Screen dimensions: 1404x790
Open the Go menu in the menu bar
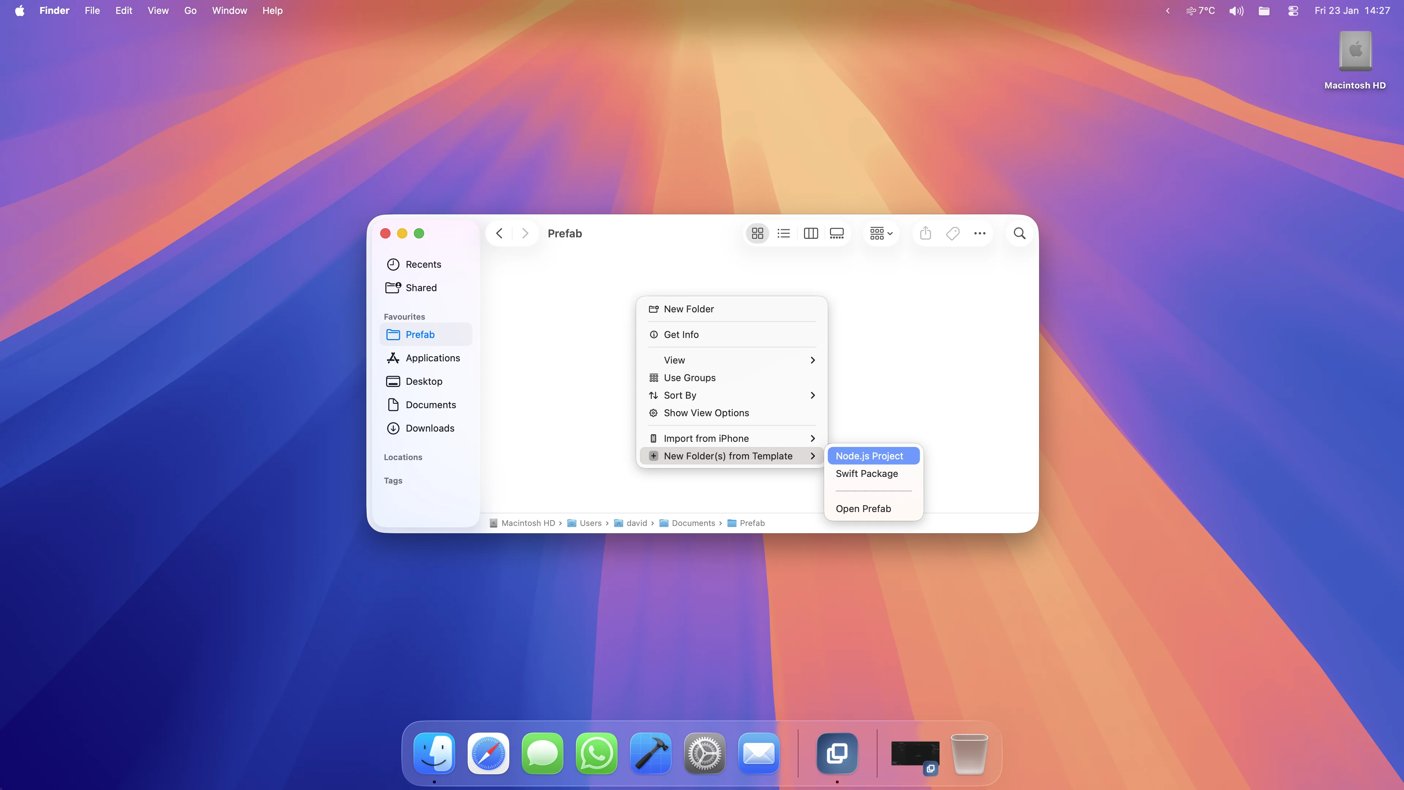190,10
